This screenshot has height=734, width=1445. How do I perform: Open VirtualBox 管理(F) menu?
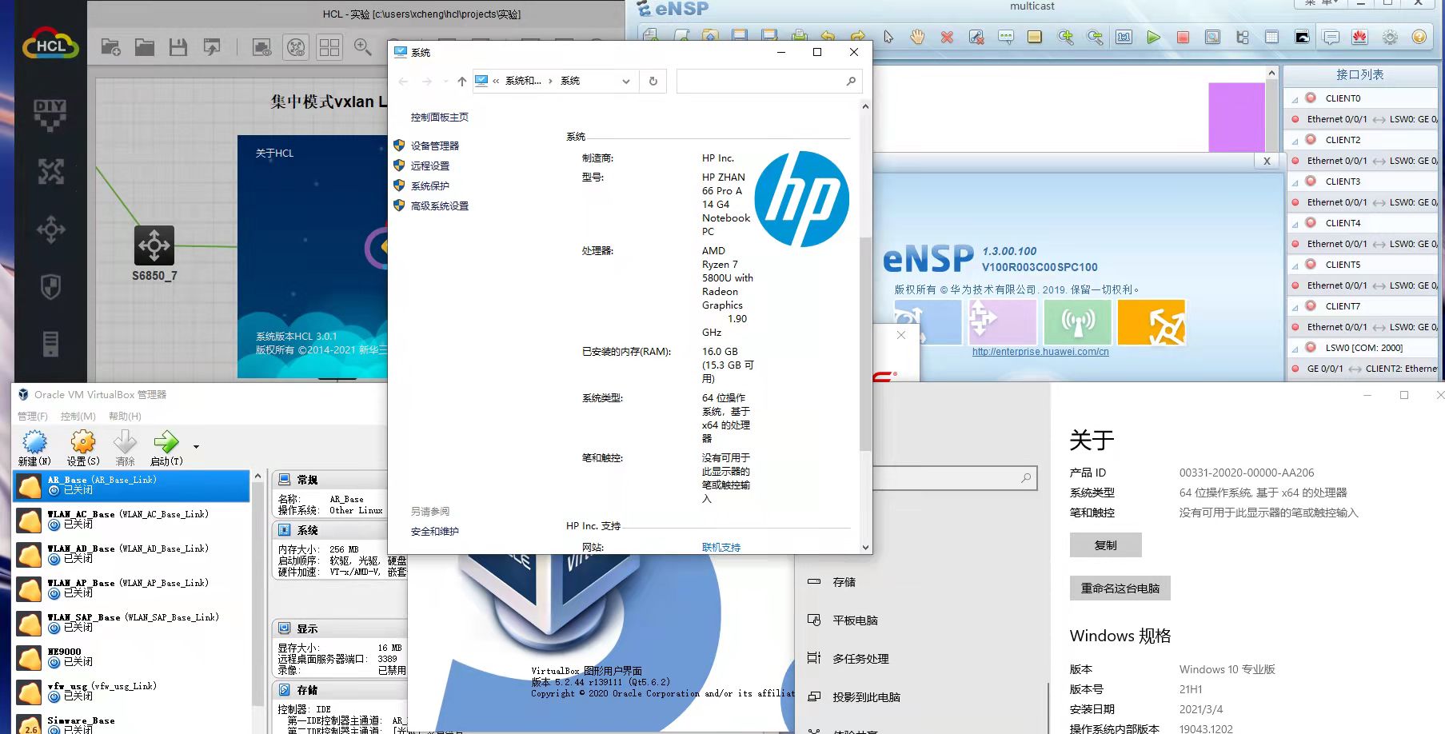coord(33,417)
